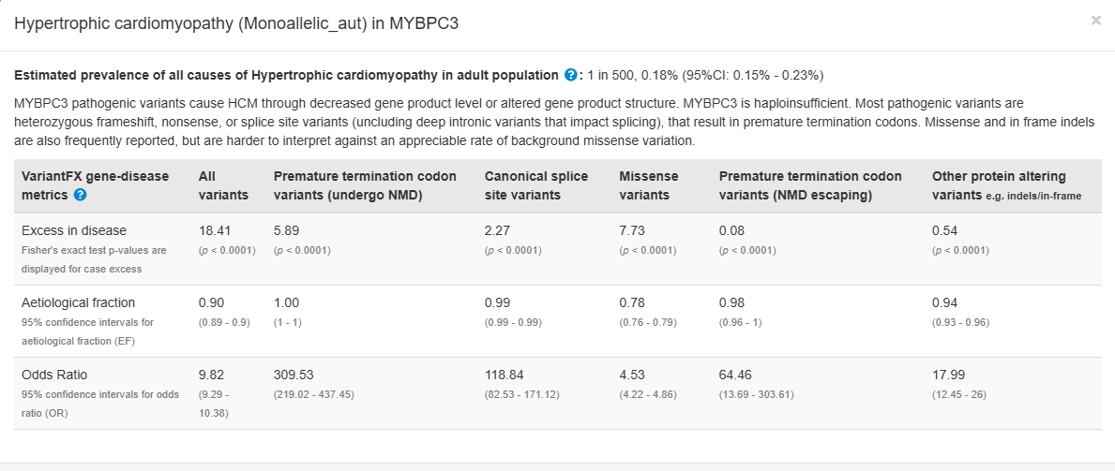This screenshot has height=471, width=1115.
Task: Close the MYBPC3 cardiomyopathy dialog
Action: point(1095,21)
